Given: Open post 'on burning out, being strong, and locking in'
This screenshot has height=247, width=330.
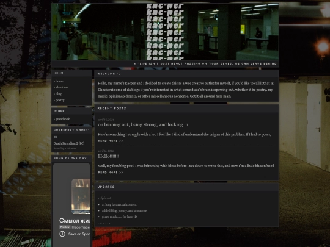Looking at the screenshot, I should [x=143, y=124].
